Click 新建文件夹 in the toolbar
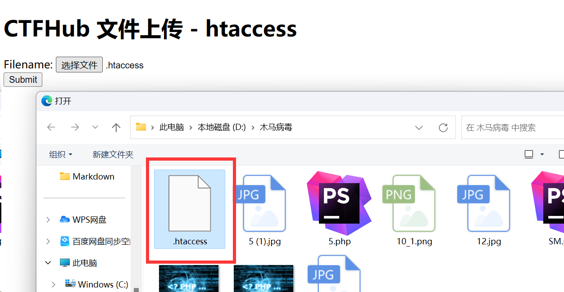This screenshot has width=564, height=292. tap(113, 154)
